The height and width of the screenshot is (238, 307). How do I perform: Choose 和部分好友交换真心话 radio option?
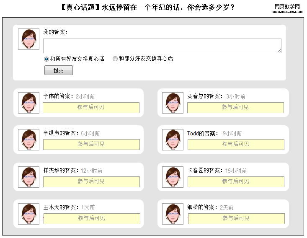click(115, 59)
